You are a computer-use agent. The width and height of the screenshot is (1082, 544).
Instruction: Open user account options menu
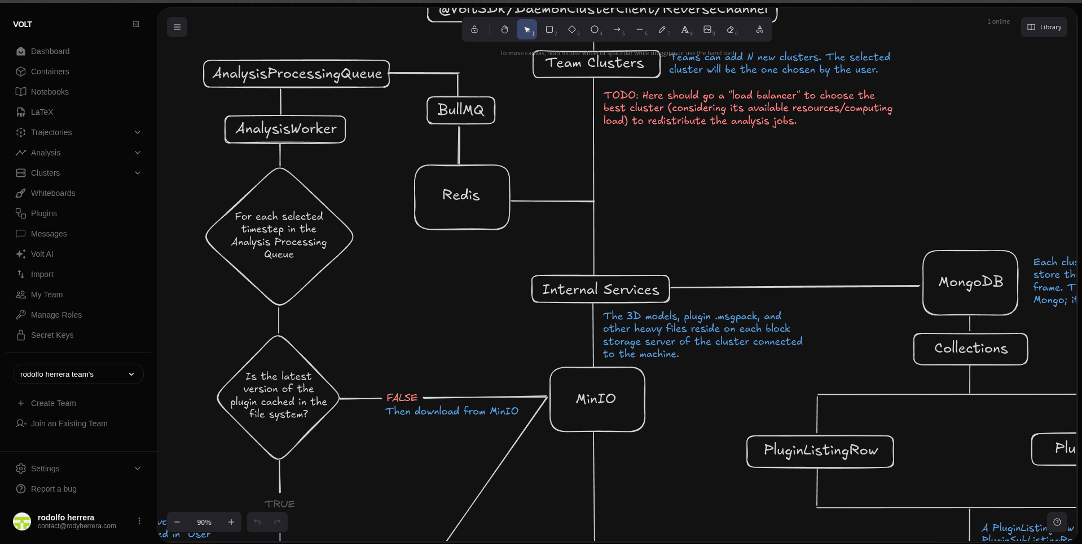coord(139,521)
